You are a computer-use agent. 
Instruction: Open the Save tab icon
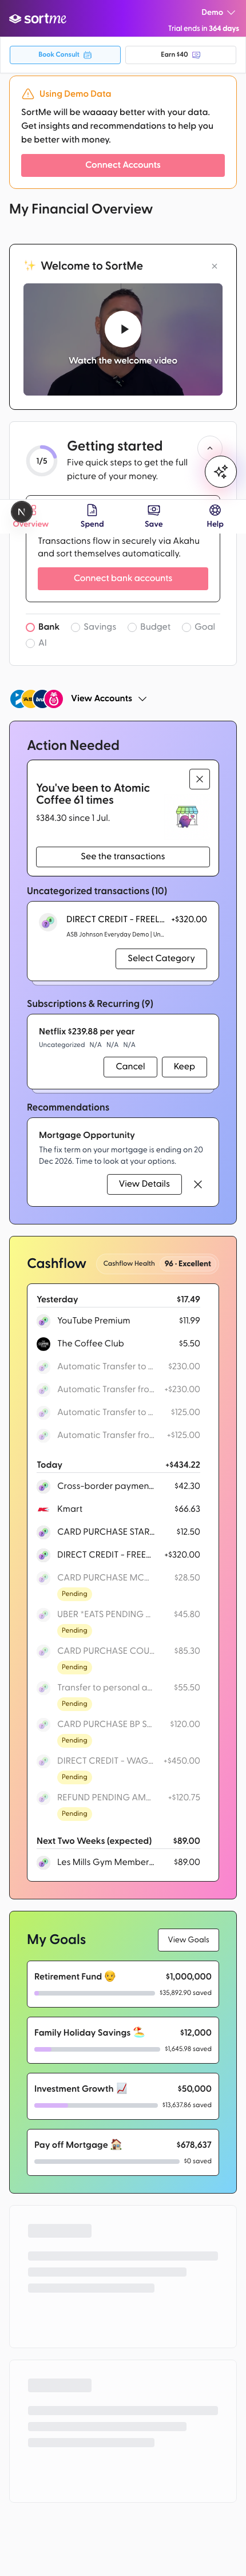click(x=154, y=510)
